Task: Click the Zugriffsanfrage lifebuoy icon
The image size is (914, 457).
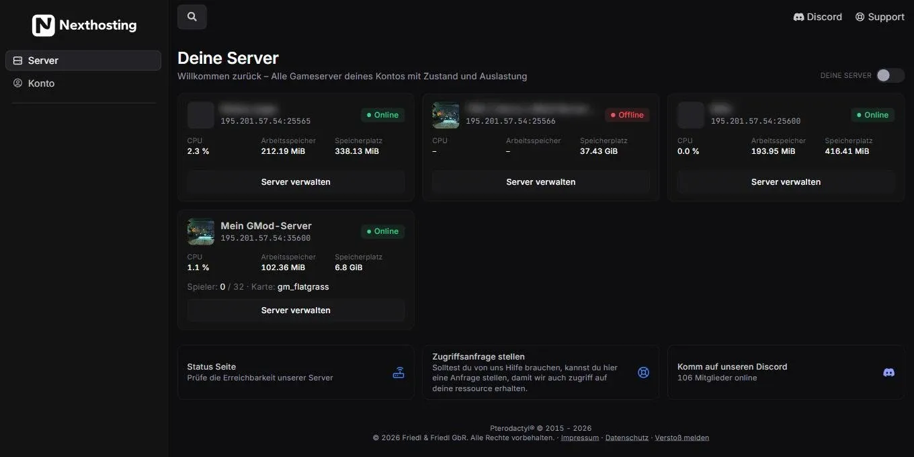Action: click(x=643, y=372)
